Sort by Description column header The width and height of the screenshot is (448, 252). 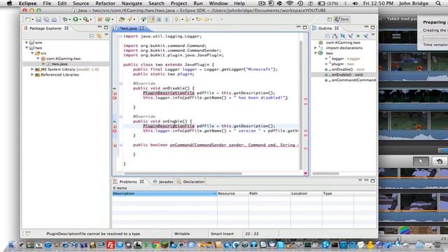164,193
